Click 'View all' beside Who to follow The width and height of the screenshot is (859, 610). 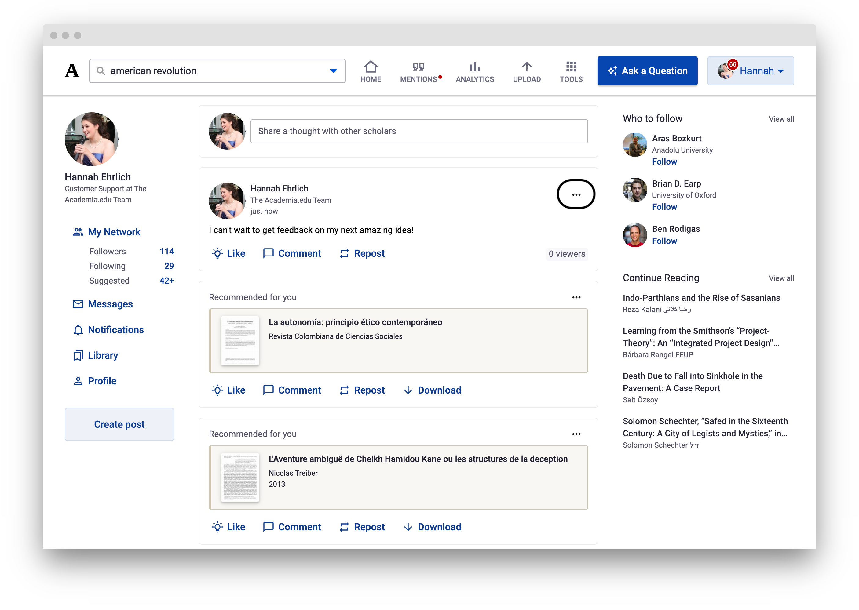(x=781, y=119)
